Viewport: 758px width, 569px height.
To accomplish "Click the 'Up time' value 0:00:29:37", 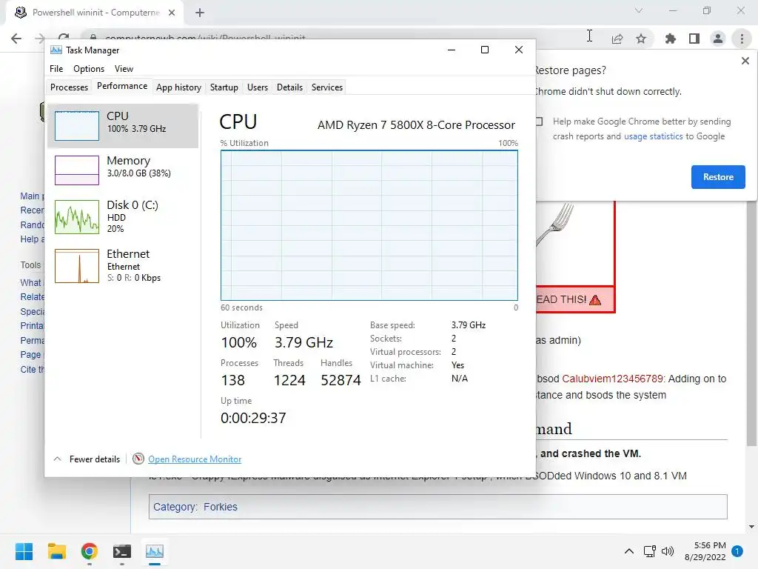I will coord(253,418).
